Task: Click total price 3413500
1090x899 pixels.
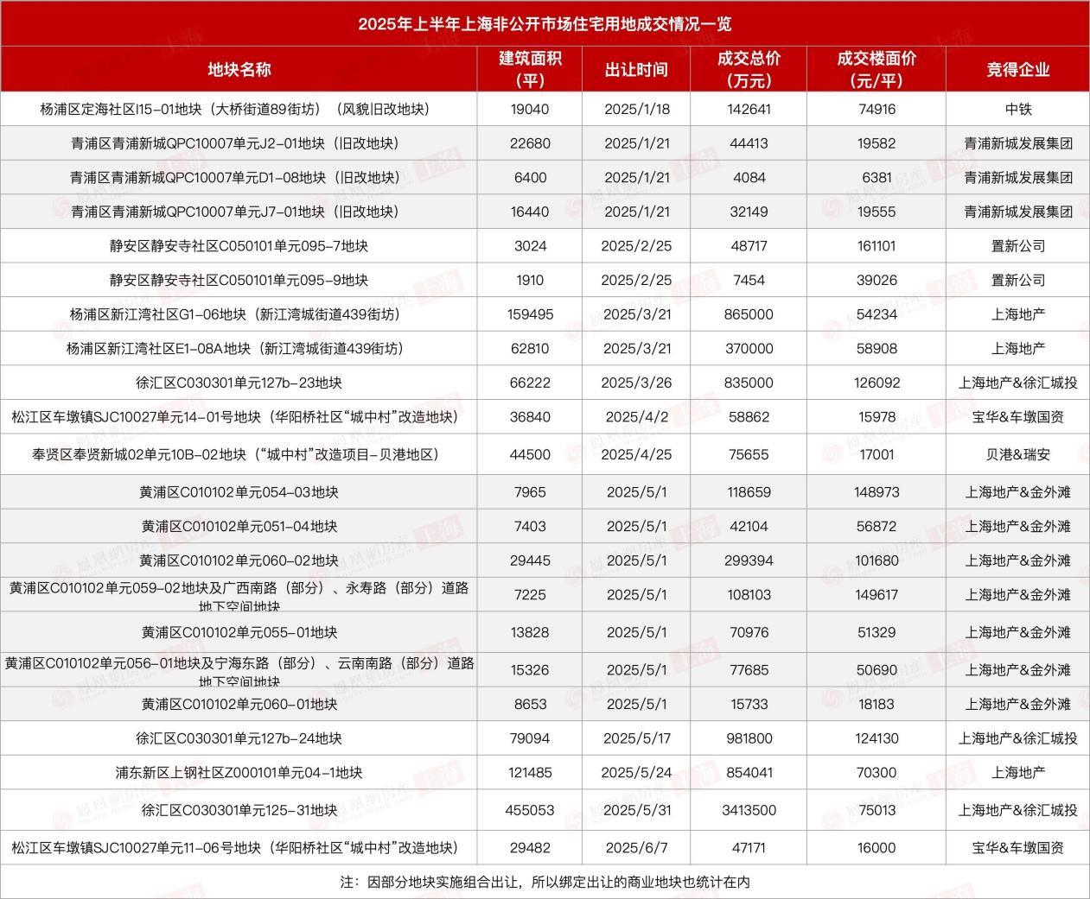Action: (749, 811)
